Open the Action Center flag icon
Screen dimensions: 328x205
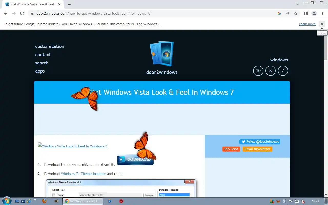click(291, 201)
